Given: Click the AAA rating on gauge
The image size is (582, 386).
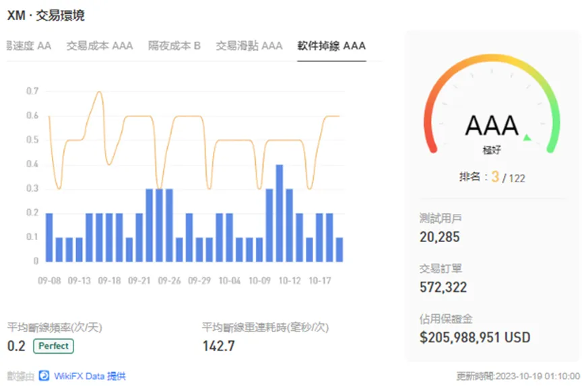Looking at the screenshot, I should 492,126.
